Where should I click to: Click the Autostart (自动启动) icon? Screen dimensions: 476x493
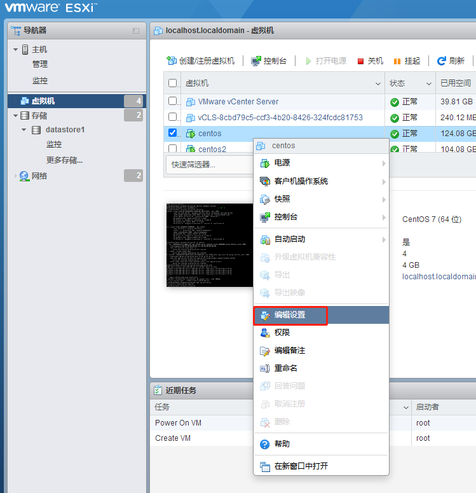pos(265,240)
